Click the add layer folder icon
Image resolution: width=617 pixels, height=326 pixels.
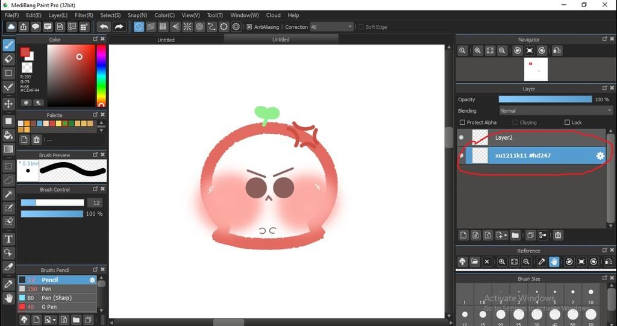pos(515,236)
